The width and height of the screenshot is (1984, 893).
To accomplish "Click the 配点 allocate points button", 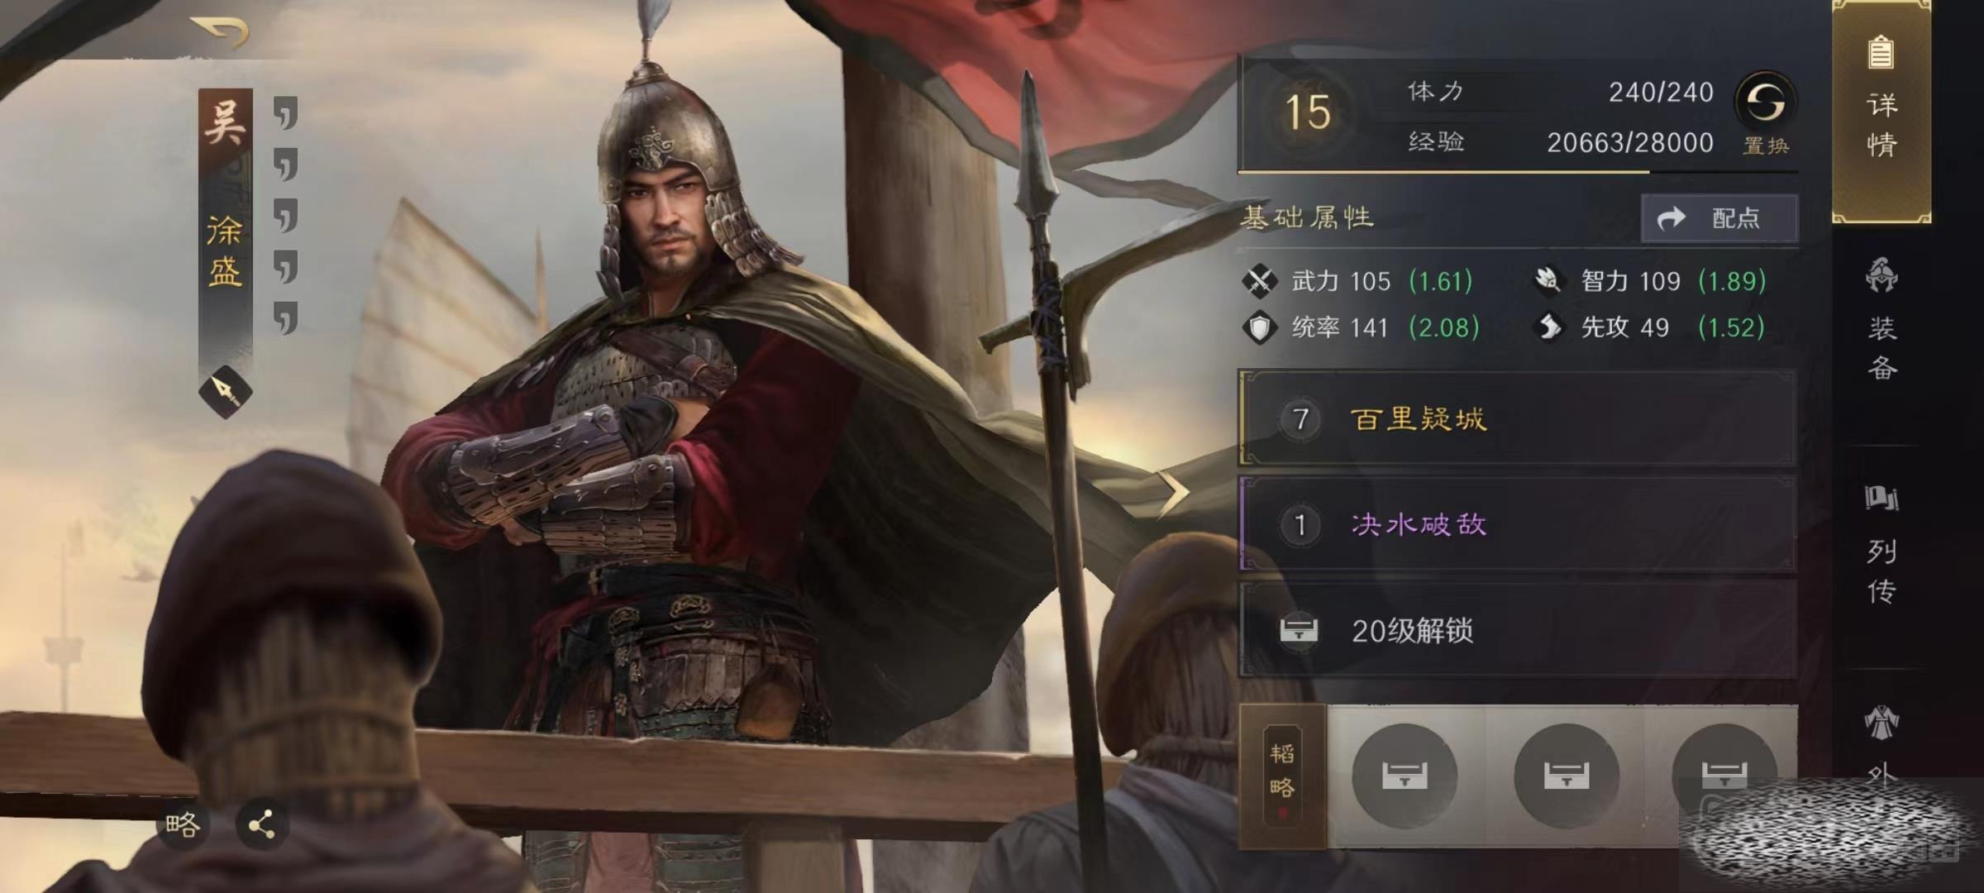I will coord(1719,218).
